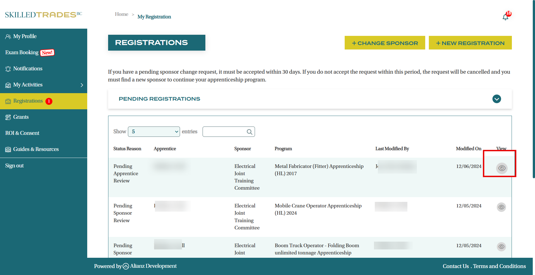The width and height of the screenshot is (535, 275).
Task: Open ROI & Consent page
Action: tap(22, 133)
